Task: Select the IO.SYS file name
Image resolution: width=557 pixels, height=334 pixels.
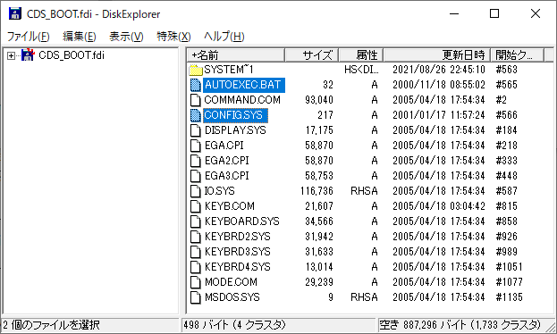Action: pyautogui.click(x=220, y=191)
